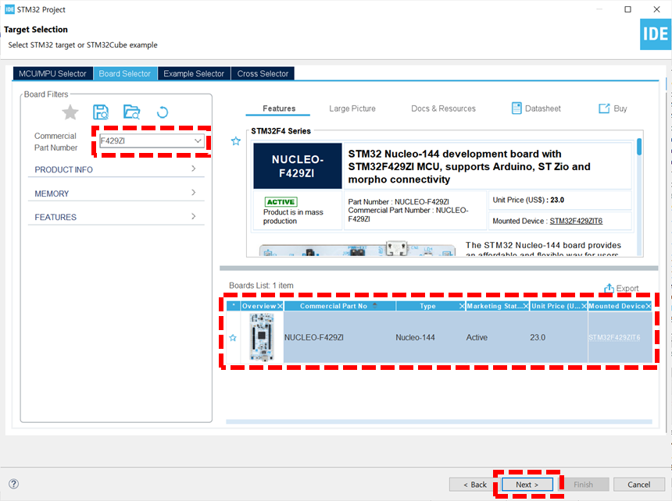Switch to the Board Selector tab
672x501 pixels.
tap(125, 73)
